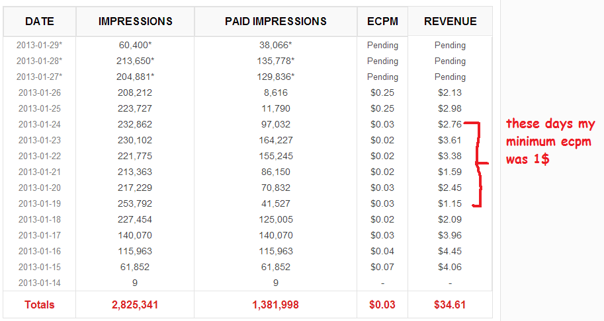Click the $34.61 total revenue figure

coord(450,304)
